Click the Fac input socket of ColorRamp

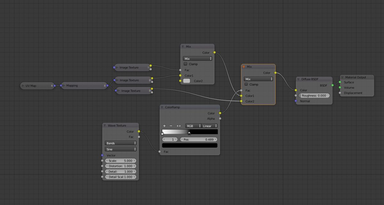tap(160, 152)
